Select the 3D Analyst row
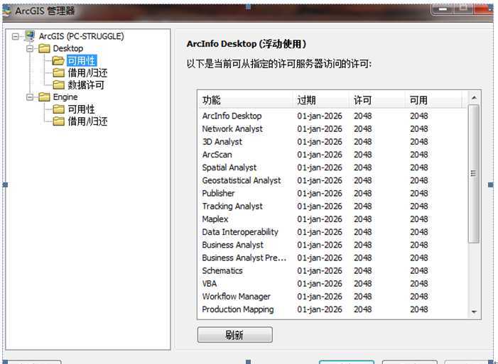 click(x=333, y=141)
